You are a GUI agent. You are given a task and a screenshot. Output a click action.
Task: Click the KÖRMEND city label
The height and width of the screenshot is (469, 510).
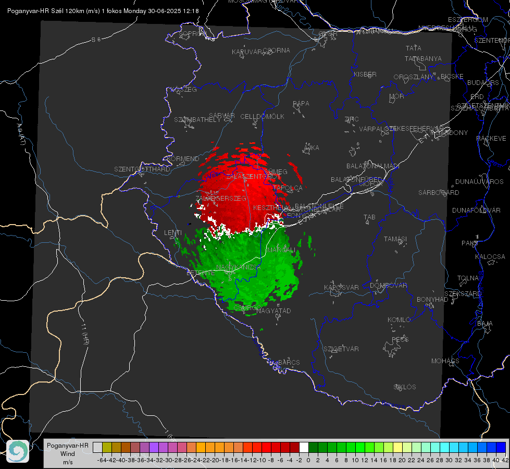183,158
